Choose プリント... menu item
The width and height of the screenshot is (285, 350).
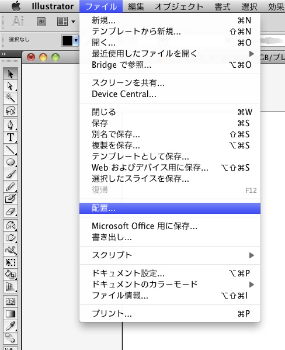pyautogui.click(x=169, y=314)
